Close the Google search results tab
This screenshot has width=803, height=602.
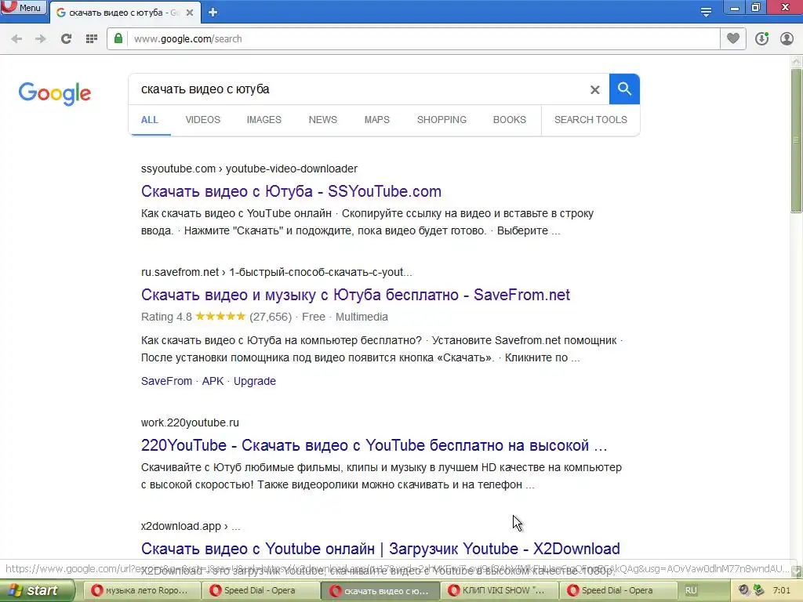click(190, 13)
